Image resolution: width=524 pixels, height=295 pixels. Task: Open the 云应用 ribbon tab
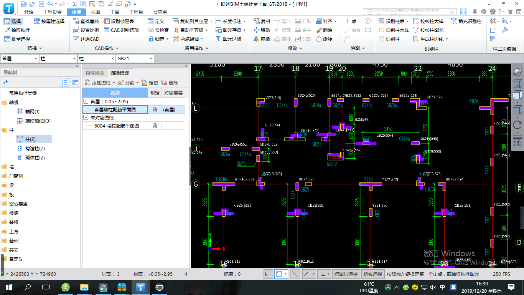coord(160,12)
